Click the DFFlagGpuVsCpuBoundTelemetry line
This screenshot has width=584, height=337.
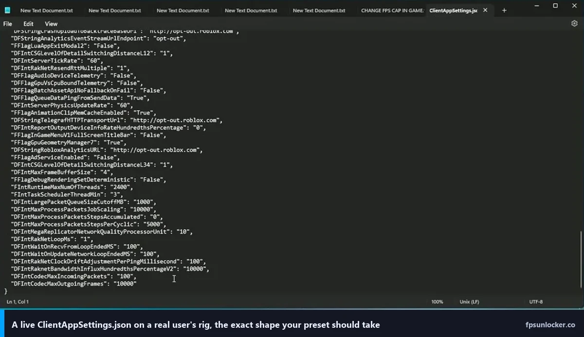coord(77,83)
